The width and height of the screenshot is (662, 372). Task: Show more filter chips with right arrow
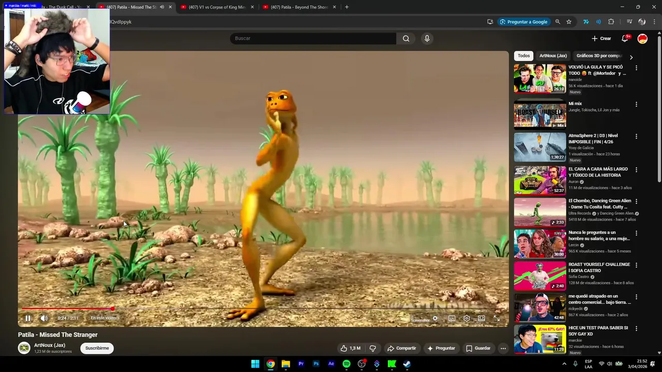click(x=631, y=57)
